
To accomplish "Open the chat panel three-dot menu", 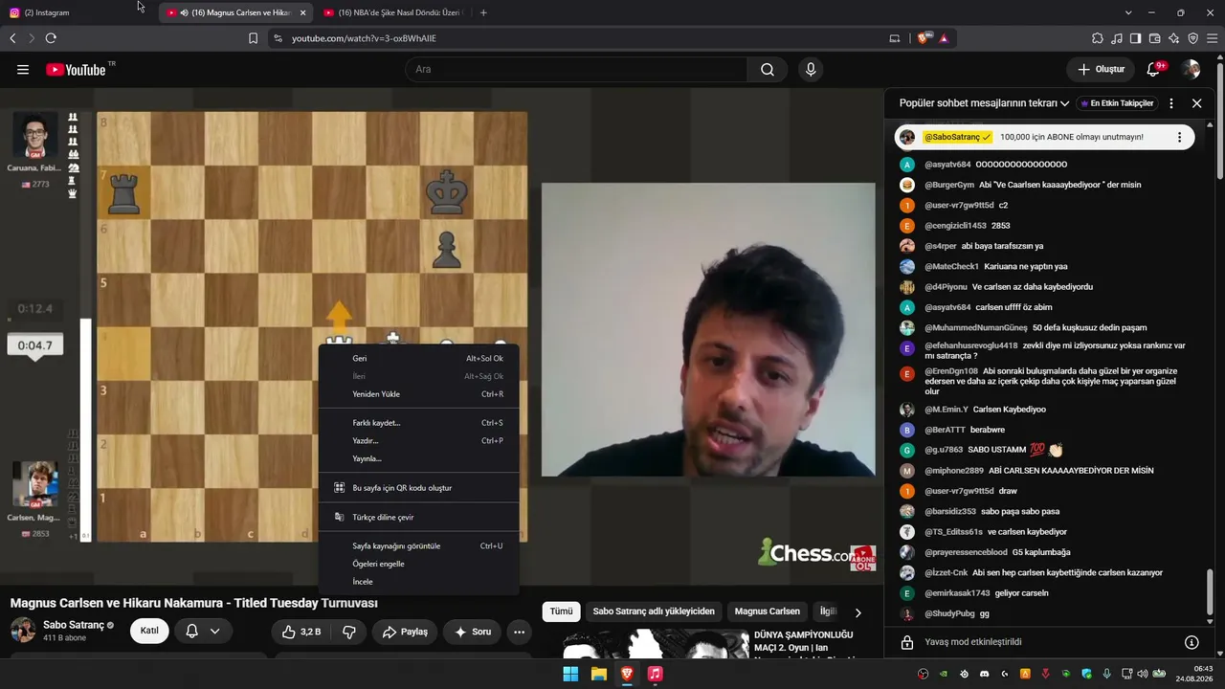I will click(x=1170, y=103).
